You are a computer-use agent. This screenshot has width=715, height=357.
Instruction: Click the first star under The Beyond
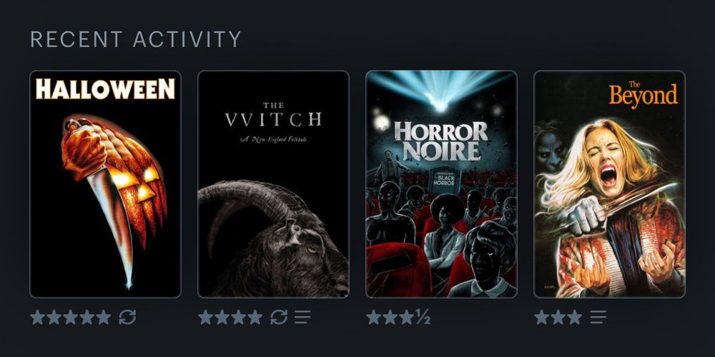pos(542,317)
